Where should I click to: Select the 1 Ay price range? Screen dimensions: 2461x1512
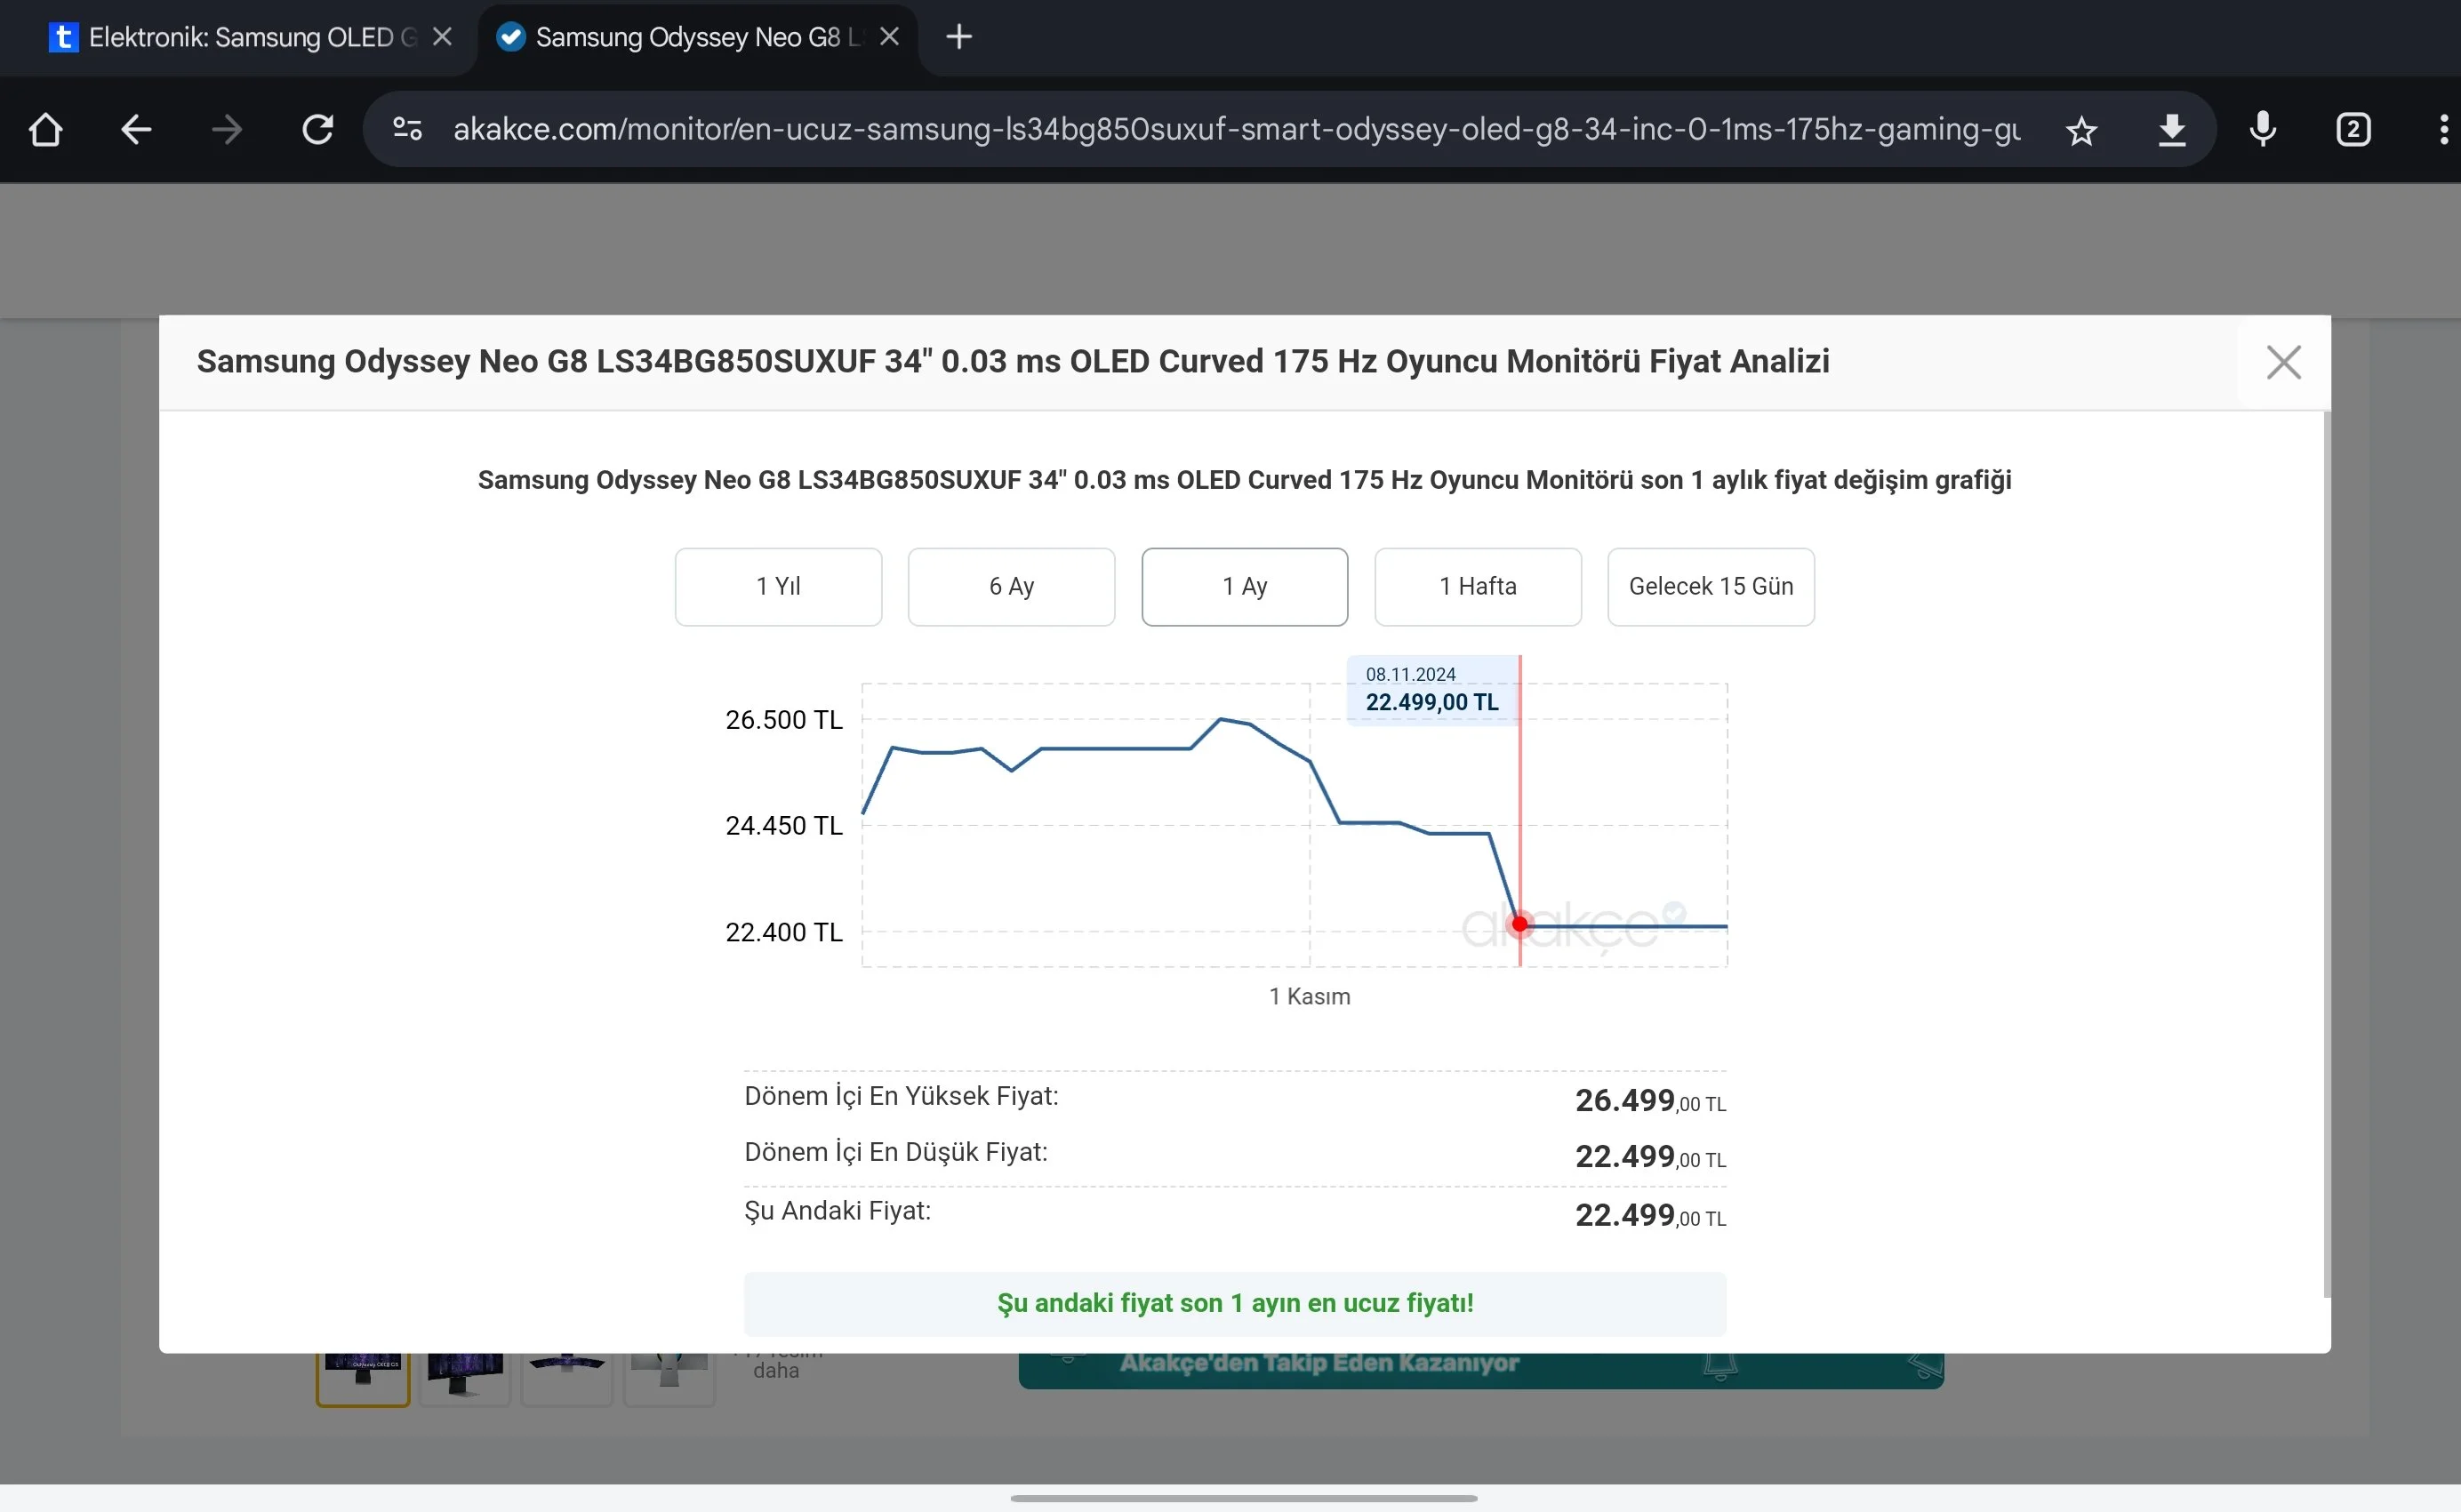coord(1244,587)
